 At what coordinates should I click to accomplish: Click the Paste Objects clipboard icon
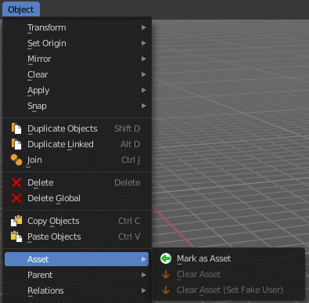[16, 236]
